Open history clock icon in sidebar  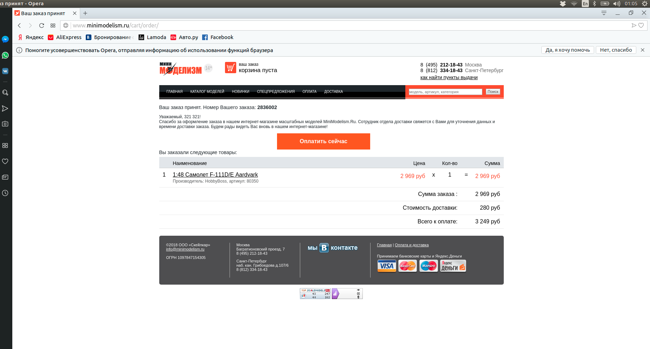coord(5,193)
